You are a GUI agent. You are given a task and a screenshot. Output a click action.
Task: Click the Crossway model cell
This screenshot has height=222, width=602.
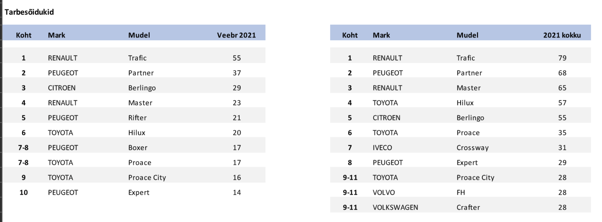pyautogui.click(x=473, y=148)
